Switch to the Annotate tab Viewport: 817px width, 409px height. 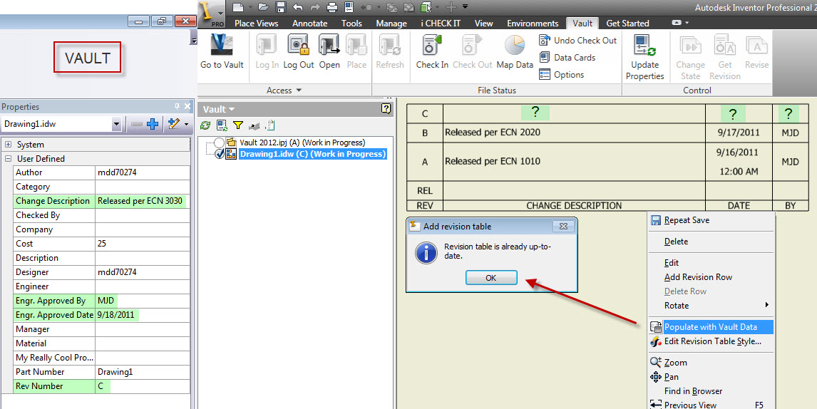tap(310, 23)
